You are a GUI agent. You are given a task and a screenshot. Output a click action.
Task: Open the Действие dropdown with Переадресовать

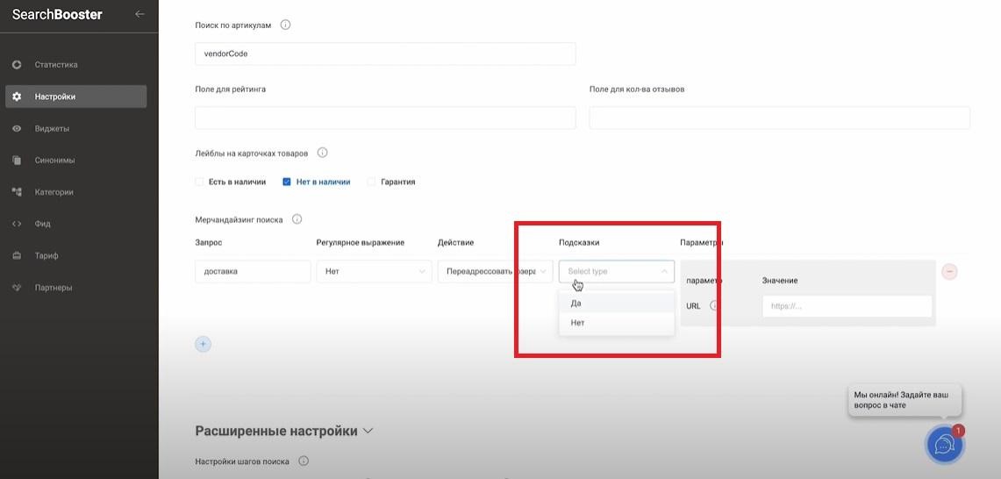tap(495, 272)
